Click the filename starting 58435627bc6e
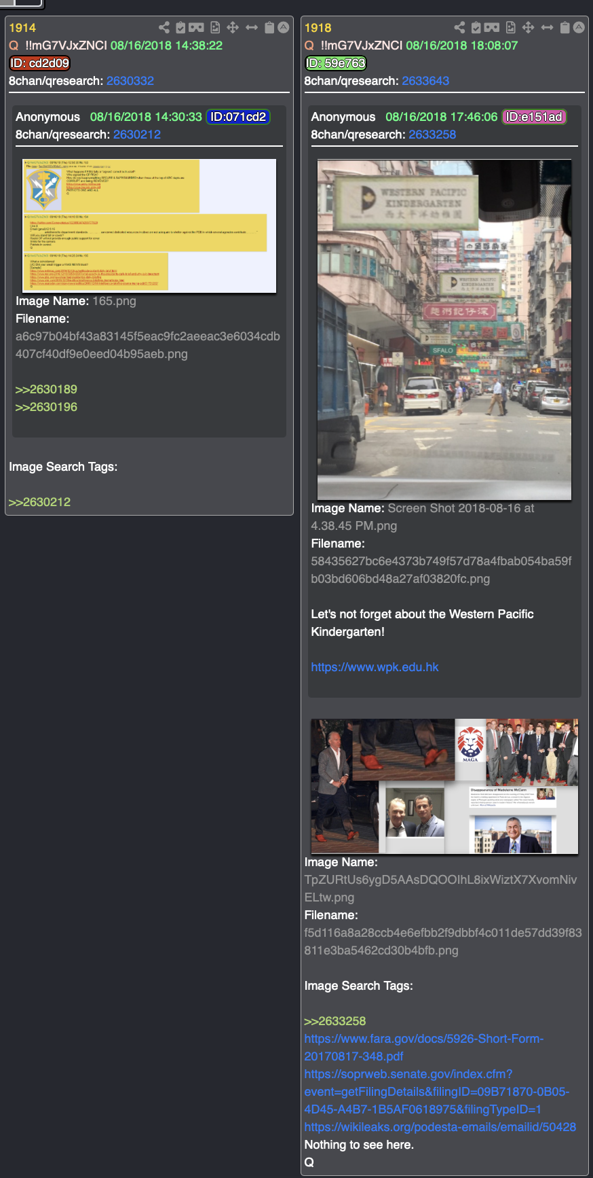Image resolution: width=593 pixels, height=1178 pixels. pos(442,570)
